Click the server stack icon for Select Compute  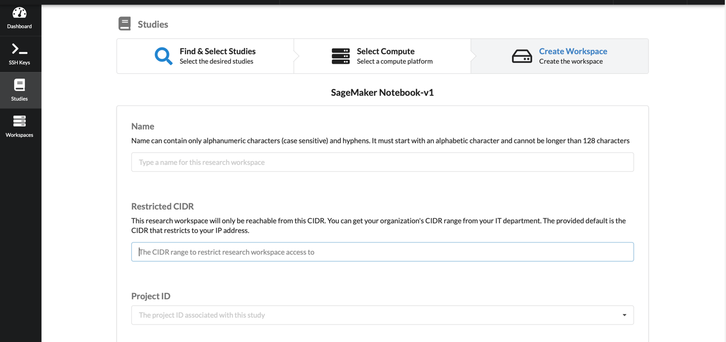tap(341, 56)
